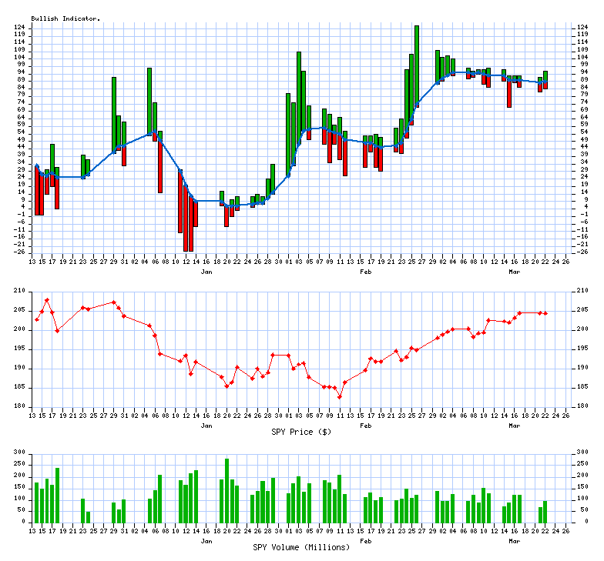This screenshot has height=561, width=604.
Task: Select the tallest bar in the SPY Volume chart
Action: (226, 490)
